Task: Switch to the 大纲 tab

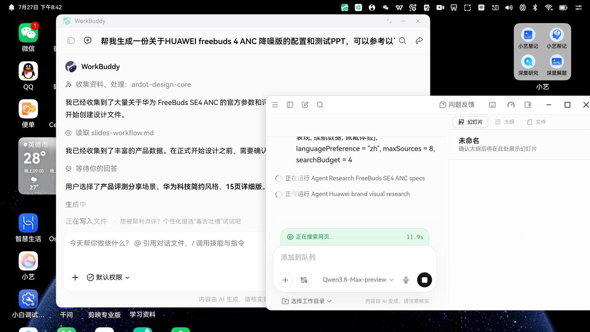Action: click(505, 122)
